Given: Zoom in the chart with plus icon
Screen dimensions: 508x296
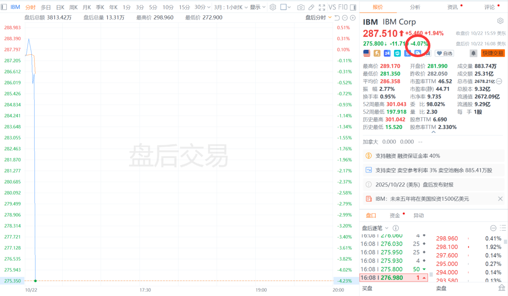Looking at the screenshot, I should coord(353,17).
